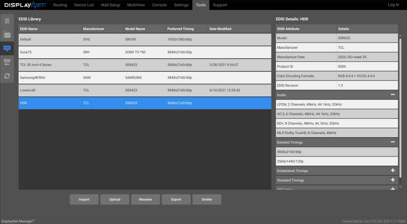
Task: Click the Manufacturer TCL row in EDID details
Action: 337,48
